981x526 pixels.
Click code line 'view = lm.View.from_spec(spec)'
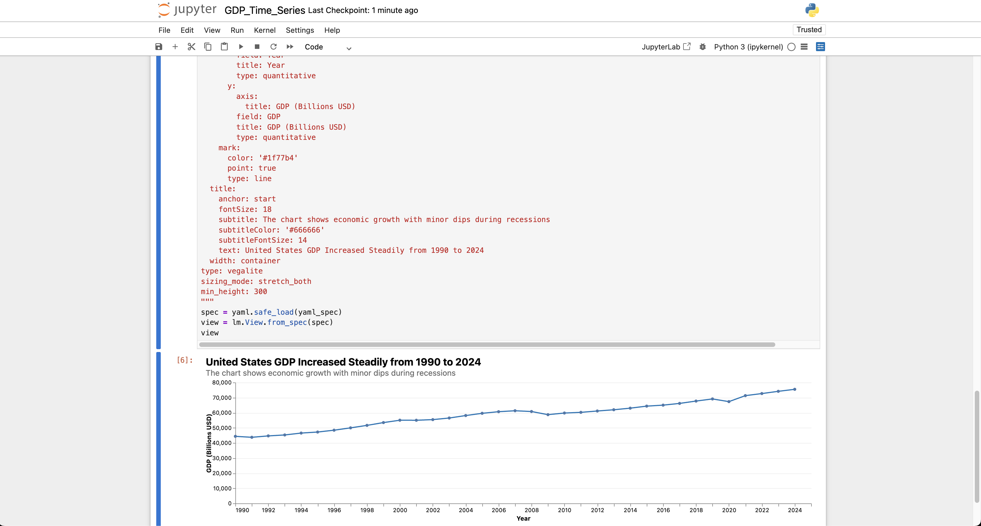[267, 322]
